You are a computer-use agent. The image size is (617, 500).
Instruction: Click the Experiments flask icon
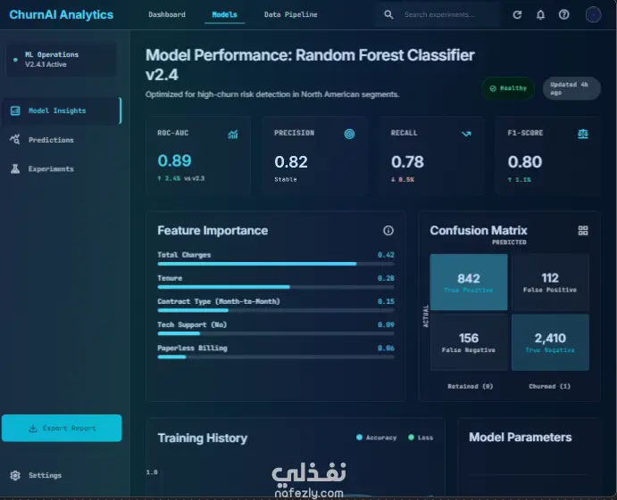coord(15,168)
